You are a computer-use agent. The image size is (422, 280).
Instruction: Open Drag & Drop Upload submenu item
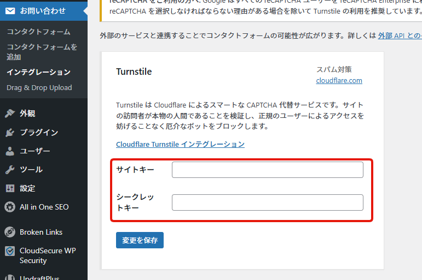39,87
